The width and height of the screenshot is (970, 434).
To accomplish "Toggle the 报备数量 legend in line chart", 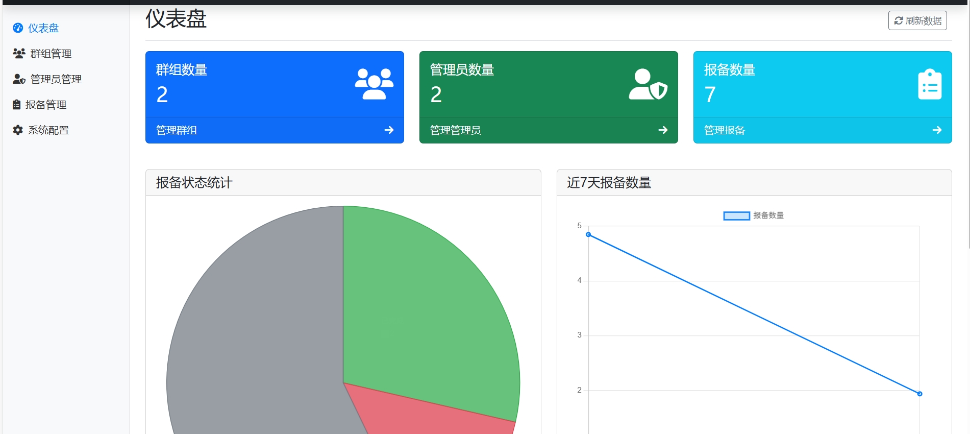I will [x=753, y=215].
